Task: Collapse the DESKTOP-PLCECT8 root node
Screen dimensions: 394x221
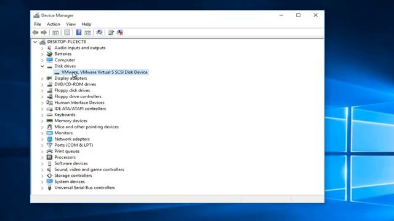Action: point(35,42)
